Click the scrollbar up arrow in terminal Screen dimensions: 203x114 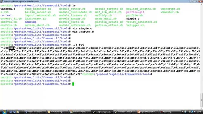[x=202, y=4]
